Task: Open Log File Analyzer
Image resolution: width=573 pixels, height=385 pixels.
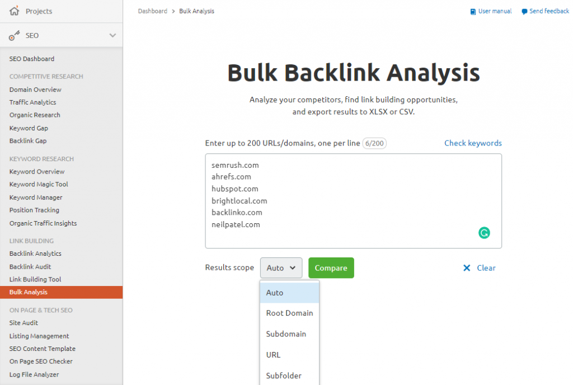Action: pyautogui.click(x=34, y=374)
